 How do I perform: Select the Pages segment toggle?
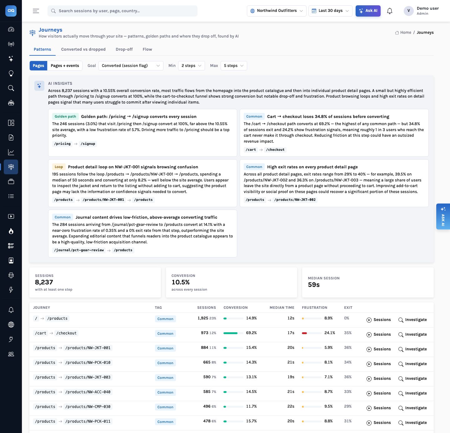38,66
